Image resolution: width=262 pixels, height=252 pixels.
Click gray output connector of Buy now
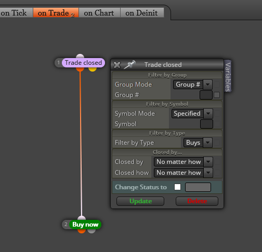tap(91, 231)
